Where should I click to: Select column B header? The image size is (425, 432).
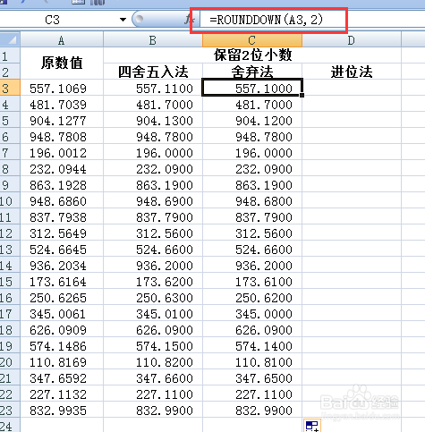[153, 40]
